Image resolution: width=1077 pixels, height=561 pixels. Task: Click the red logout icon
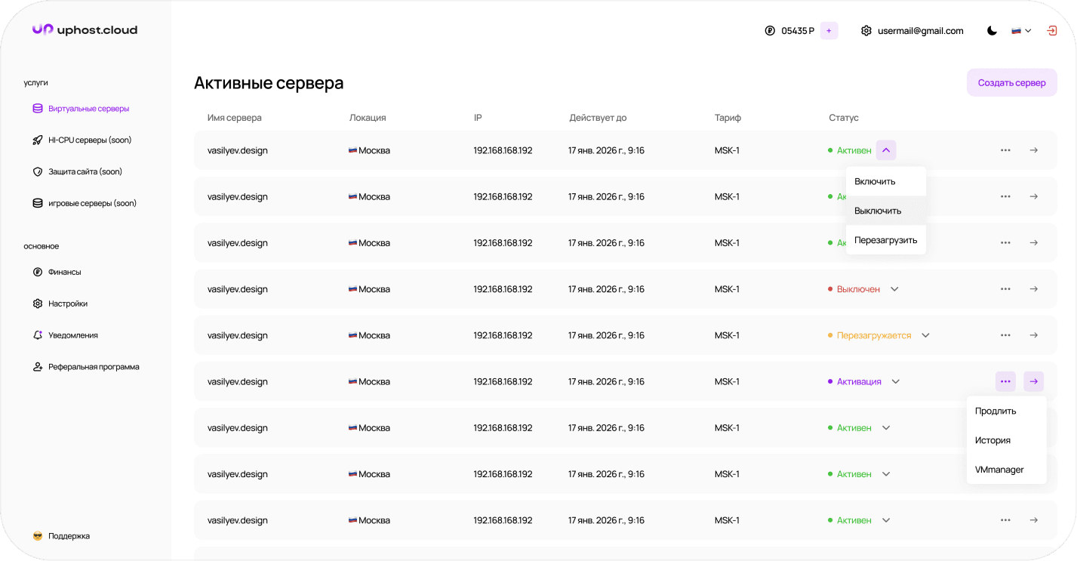pyautogui.click(x=1051, y=31)
